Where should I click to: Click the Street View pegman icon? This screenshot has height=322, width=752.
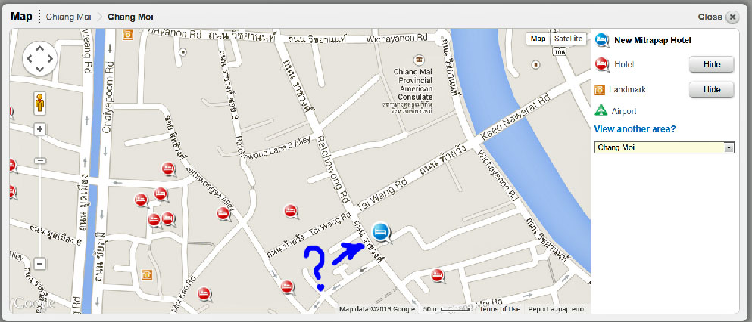(40, 103)
